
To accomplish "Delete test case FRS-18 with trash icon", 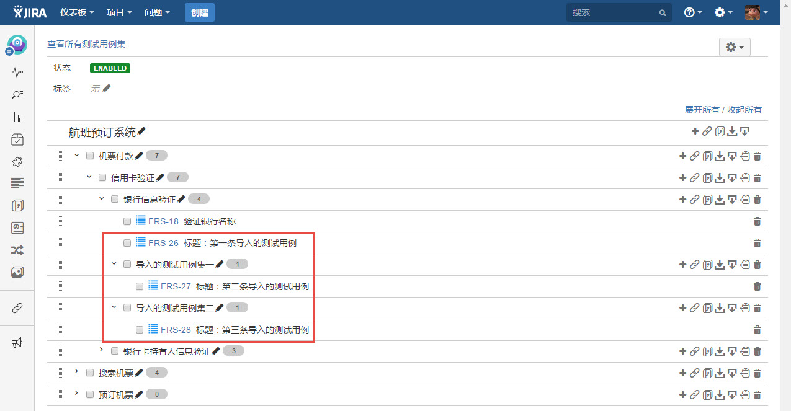I will 757,221.
